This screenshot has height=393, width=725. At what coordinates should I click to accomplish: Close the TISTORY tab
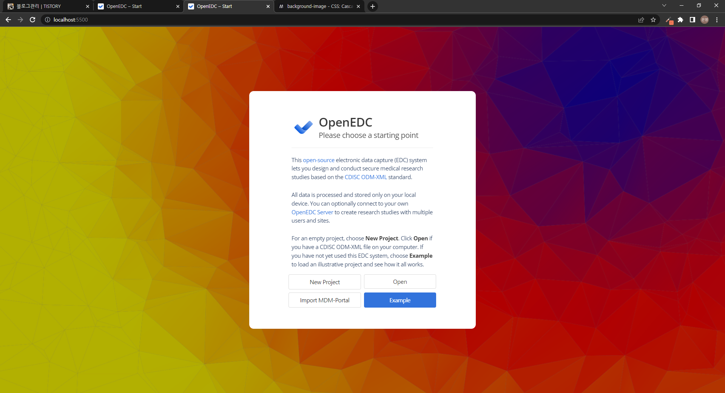(x=88, y=6)
